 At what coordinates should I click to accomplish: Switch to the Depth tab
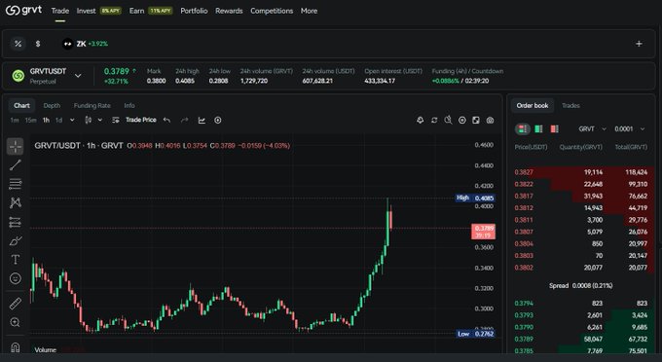point(52,105)
